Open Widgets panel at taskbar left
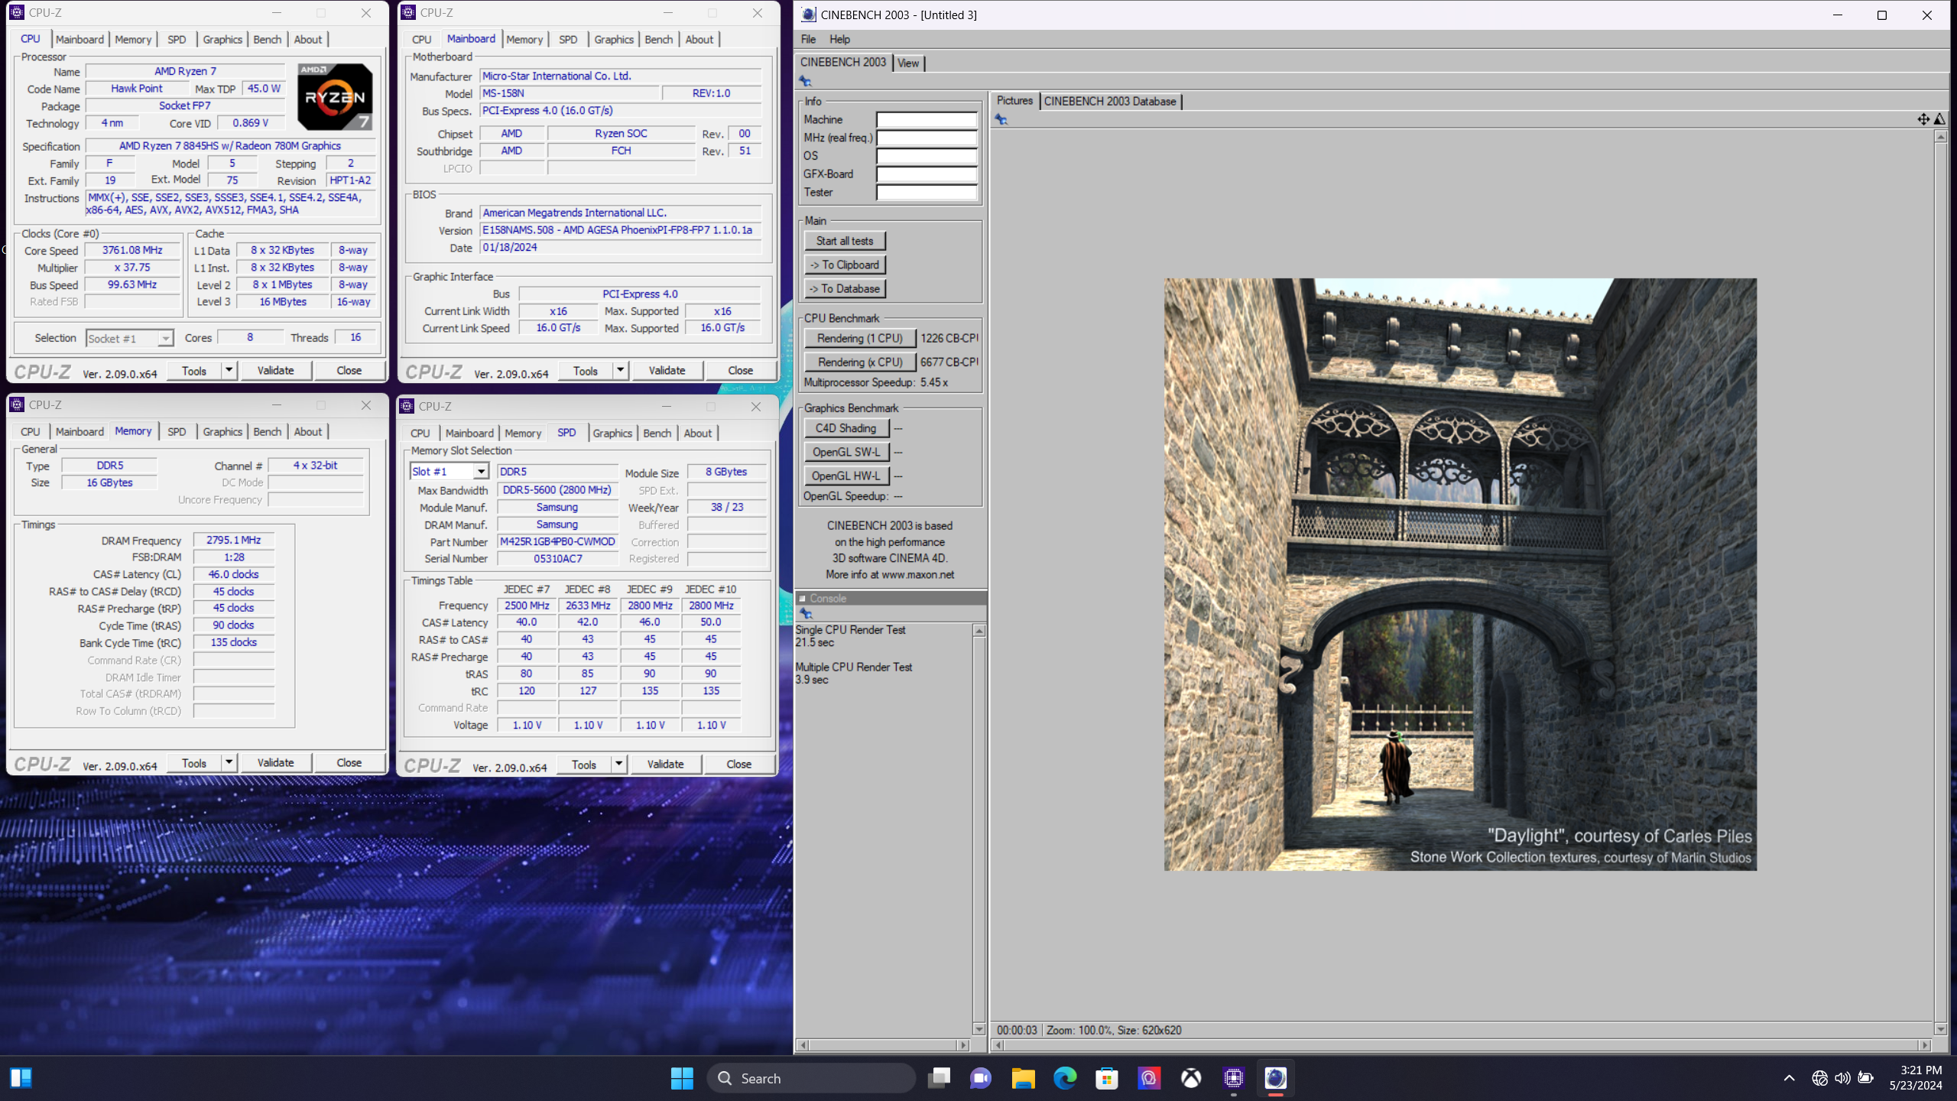The width and height of the screenshot is (1957, 1101). (21, 1078)
